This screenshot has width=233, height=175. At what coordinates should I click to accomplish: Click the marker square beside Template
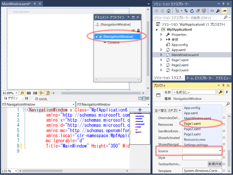(x=224, y=171)
